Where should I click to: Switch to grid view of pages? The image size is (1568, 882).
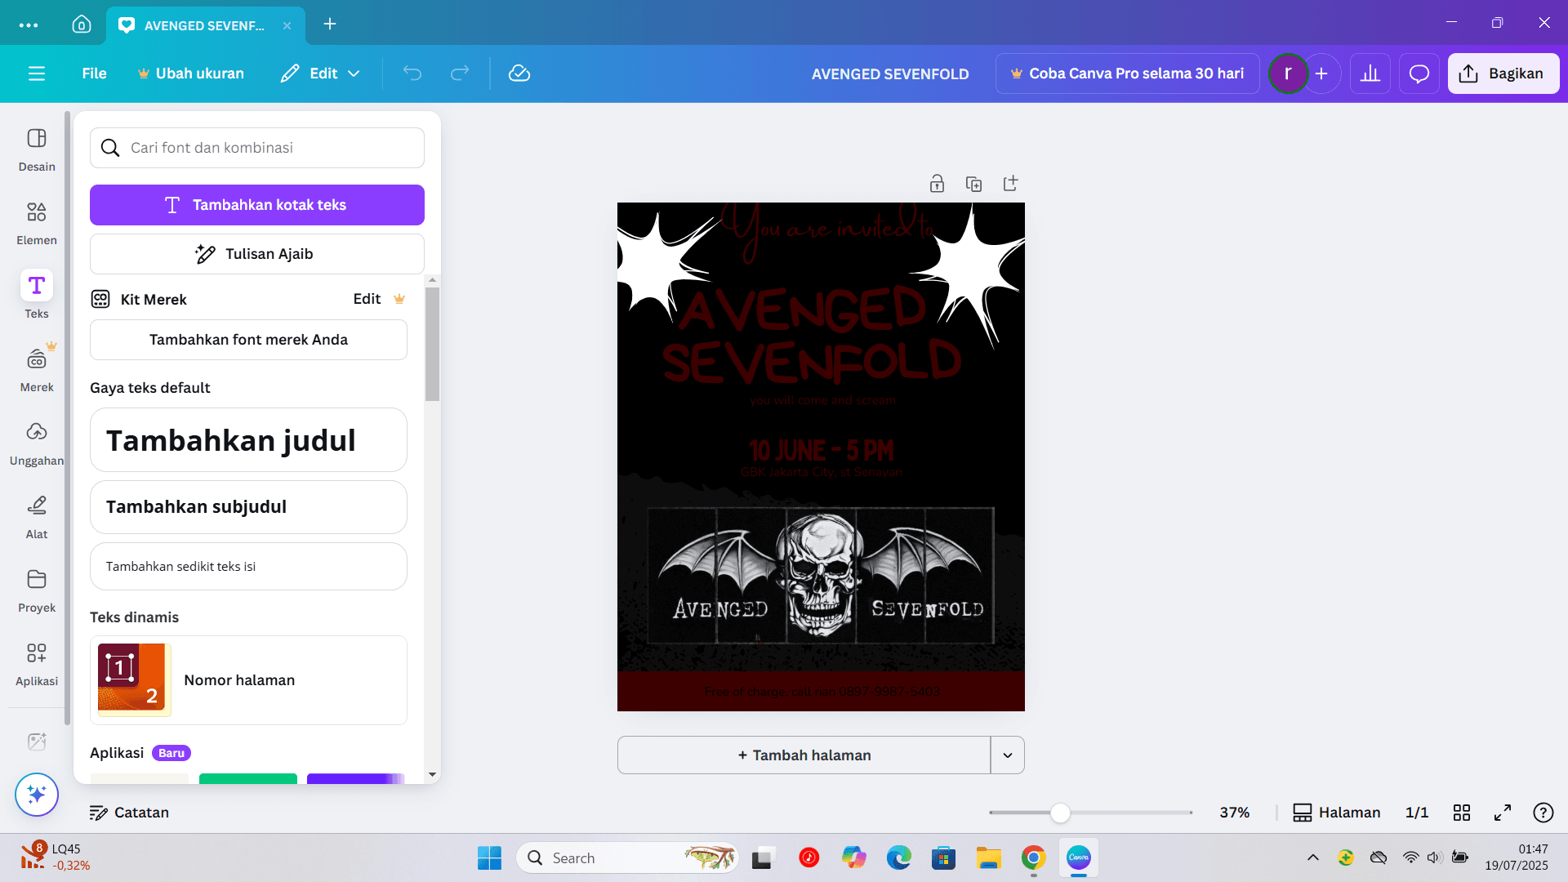click(x=1462, y=813)
